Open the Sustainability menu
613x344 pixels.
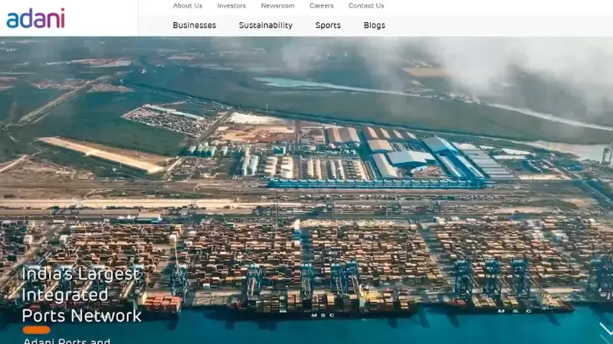(x=265, y=25)
